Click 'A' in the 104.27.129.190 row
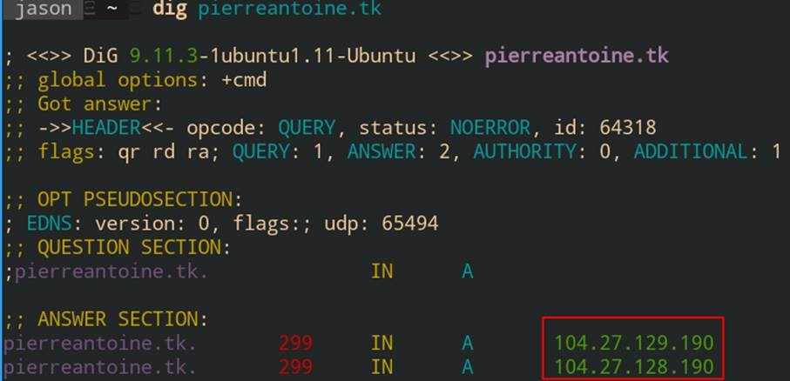 [x=468, y=344]
